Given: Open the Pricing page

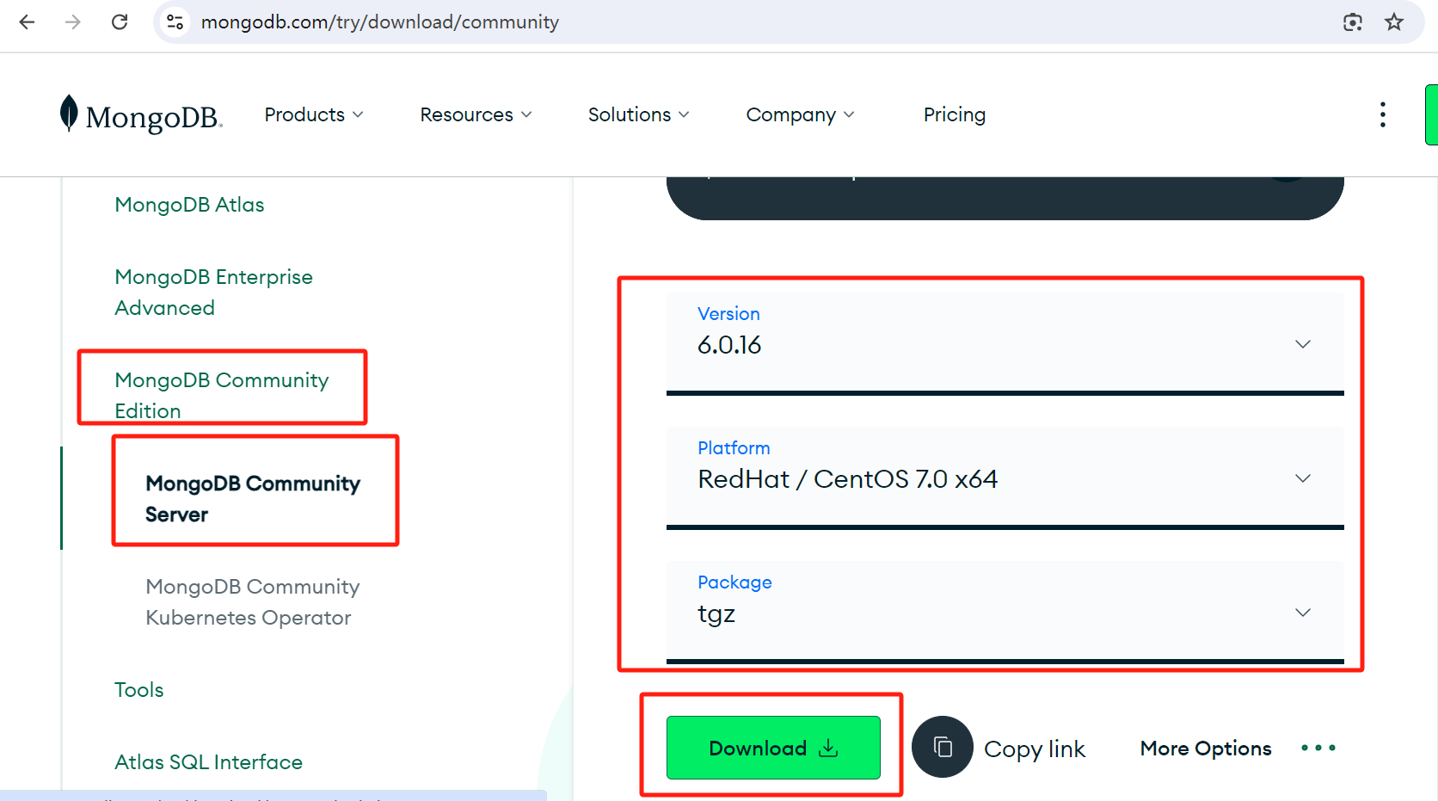Looking at the screenshot, I should tap(955, 114).
